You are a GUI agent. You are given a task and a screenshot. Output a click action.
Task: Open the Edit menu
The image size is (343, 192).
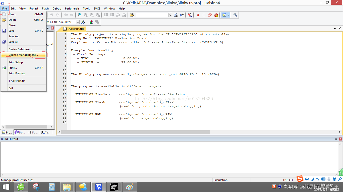click(13, 8)
